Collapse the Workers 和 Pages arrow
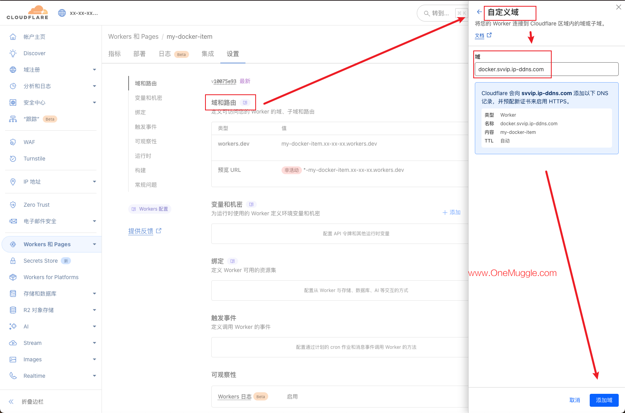This screenshot has width=625, height=413. 94,244
